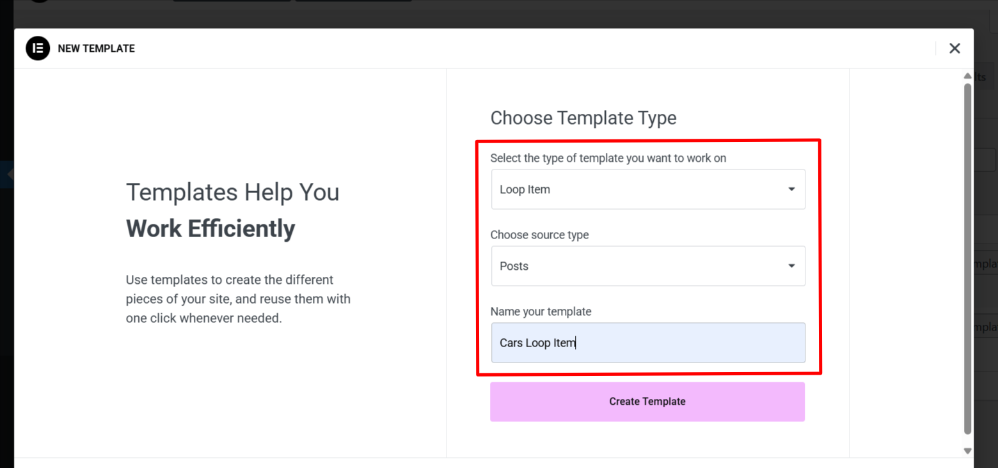The height and width of the screenshot is (468, 998).
Task: Click the 'Choose source type' label
Action: point(539,235)
